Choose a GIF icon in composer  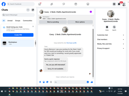point(51,82)
